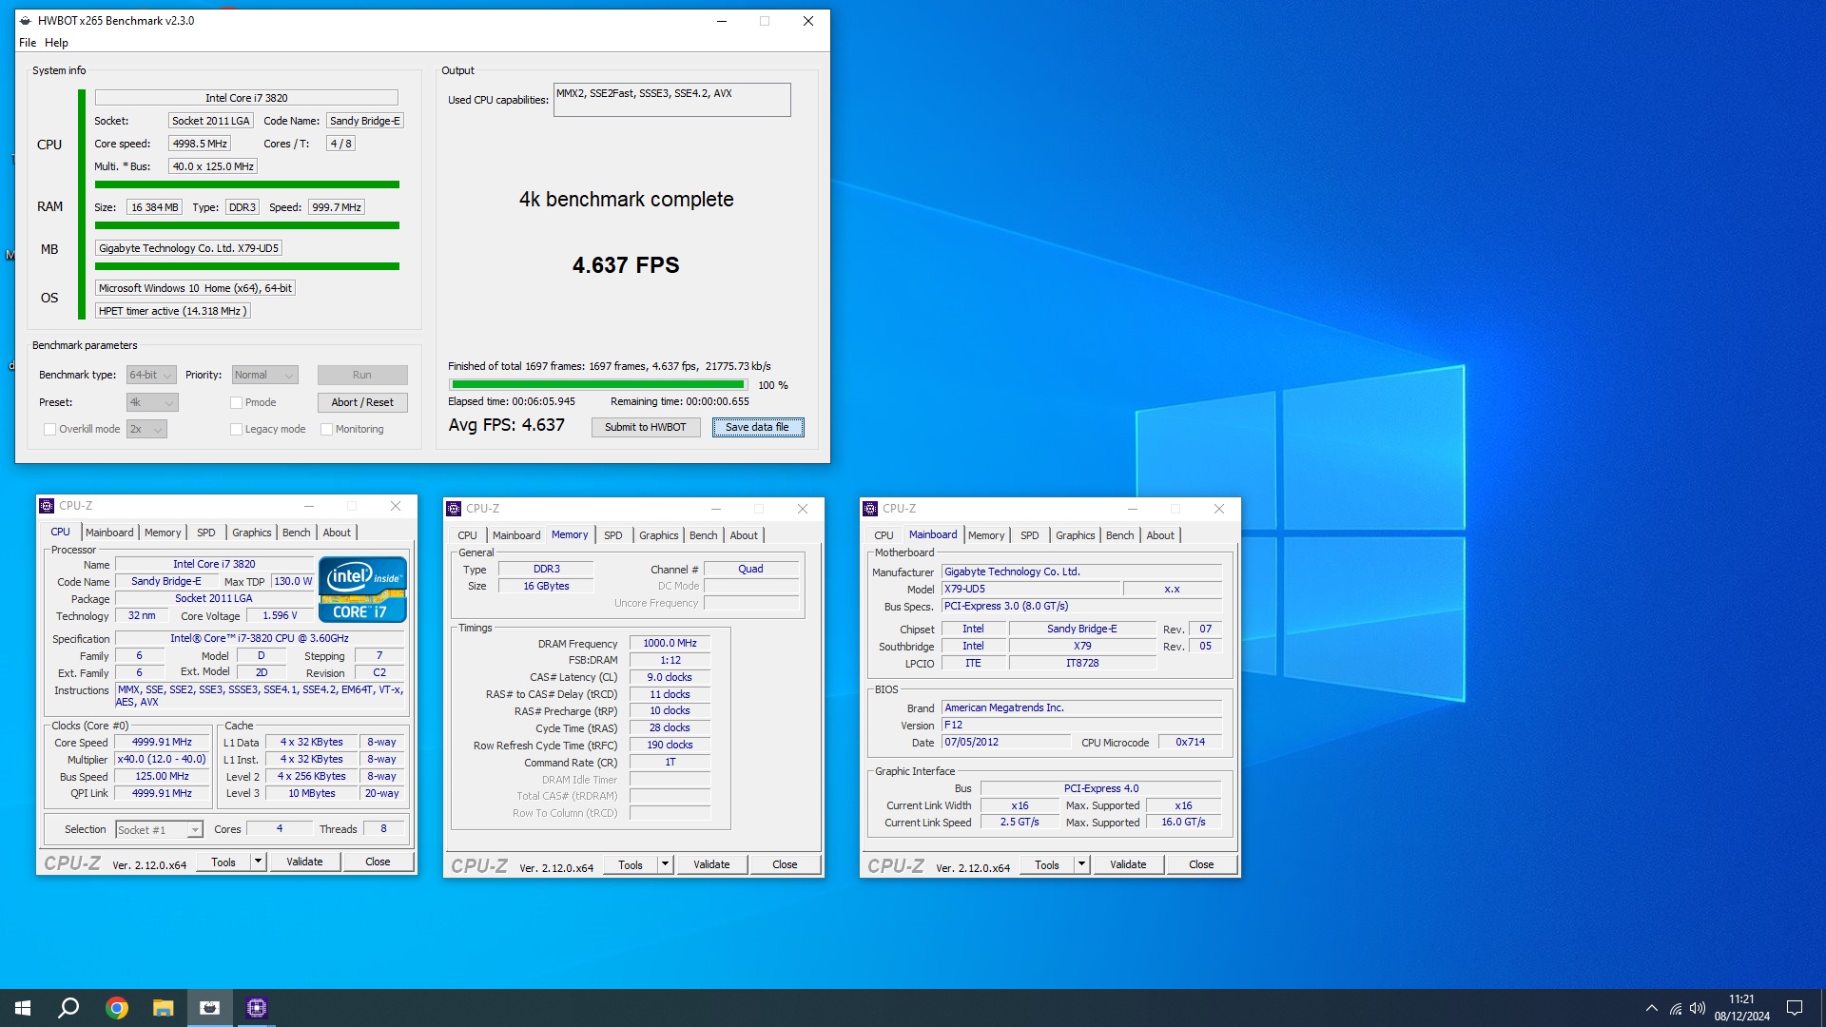Select About tab in right CPU-Z window
This screenshot has height=1027, width=1826.
coord(1160,535)
